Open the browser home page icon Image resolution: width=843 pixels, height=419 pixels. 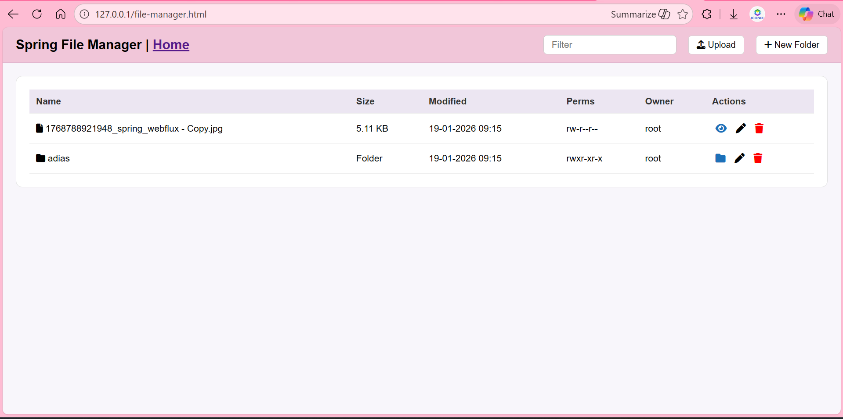click(x=61, y=14)
